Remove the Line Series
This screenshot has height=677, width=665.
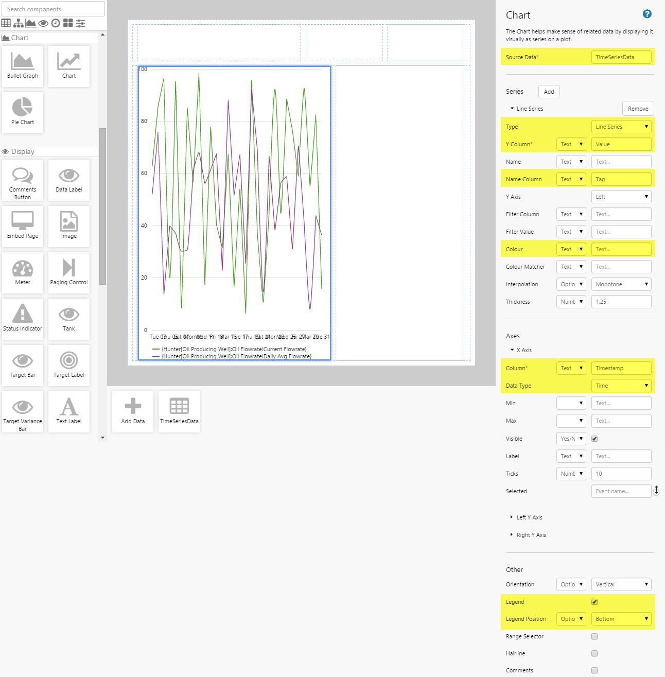pyautogui.click(x=638, y=109)
